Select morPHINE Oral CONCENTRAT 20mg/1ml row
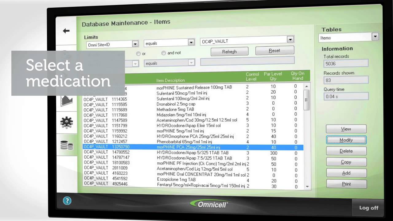 pyautogui.click(x=193, y=175)
